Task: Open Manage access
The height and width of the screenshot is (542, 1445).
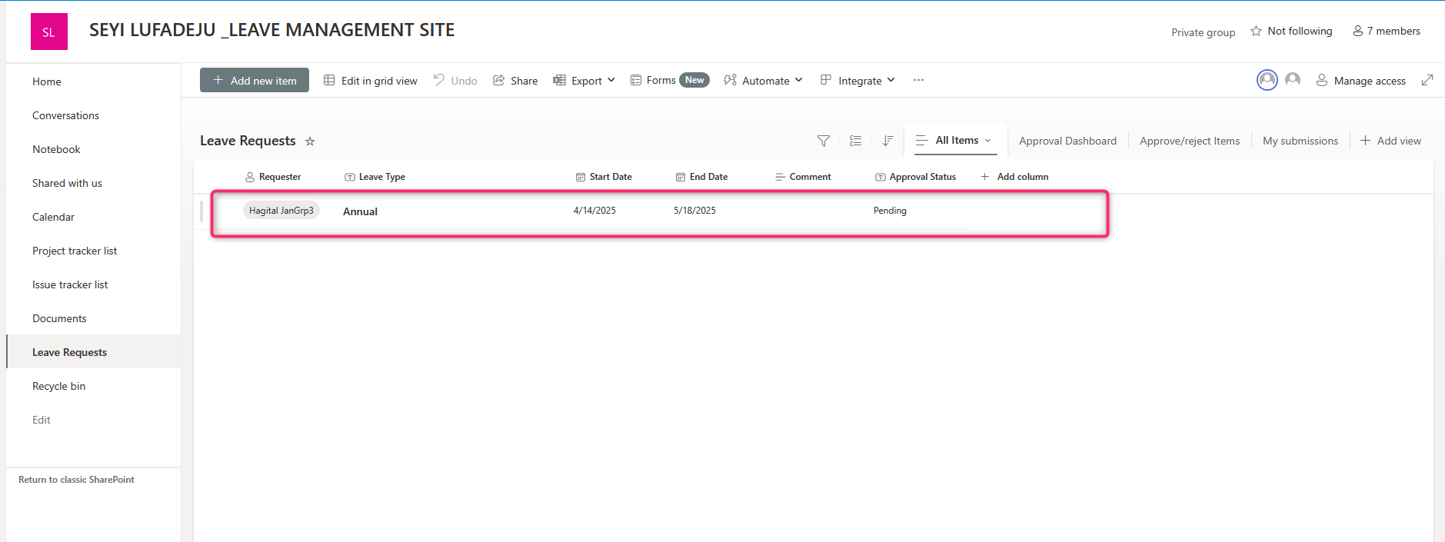Action: click(1361, 80)
